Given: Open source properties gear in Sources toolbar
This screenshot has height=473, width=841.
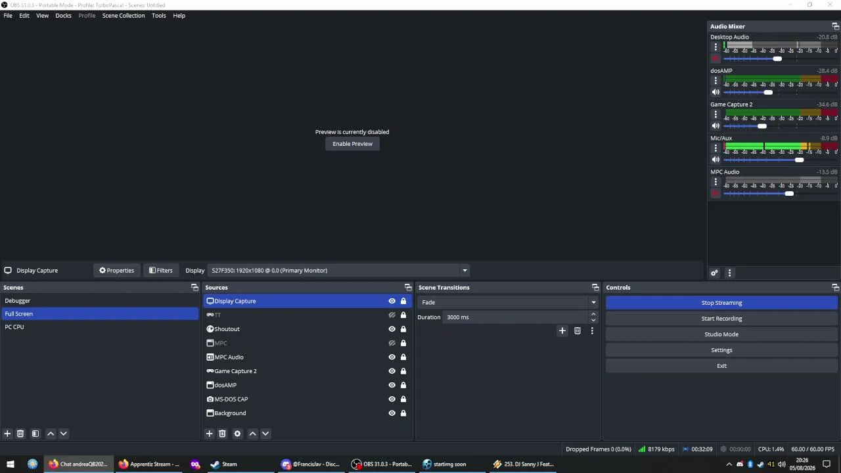Looking at the screenshot, I should pyautogui.click(x=237, y=434).
